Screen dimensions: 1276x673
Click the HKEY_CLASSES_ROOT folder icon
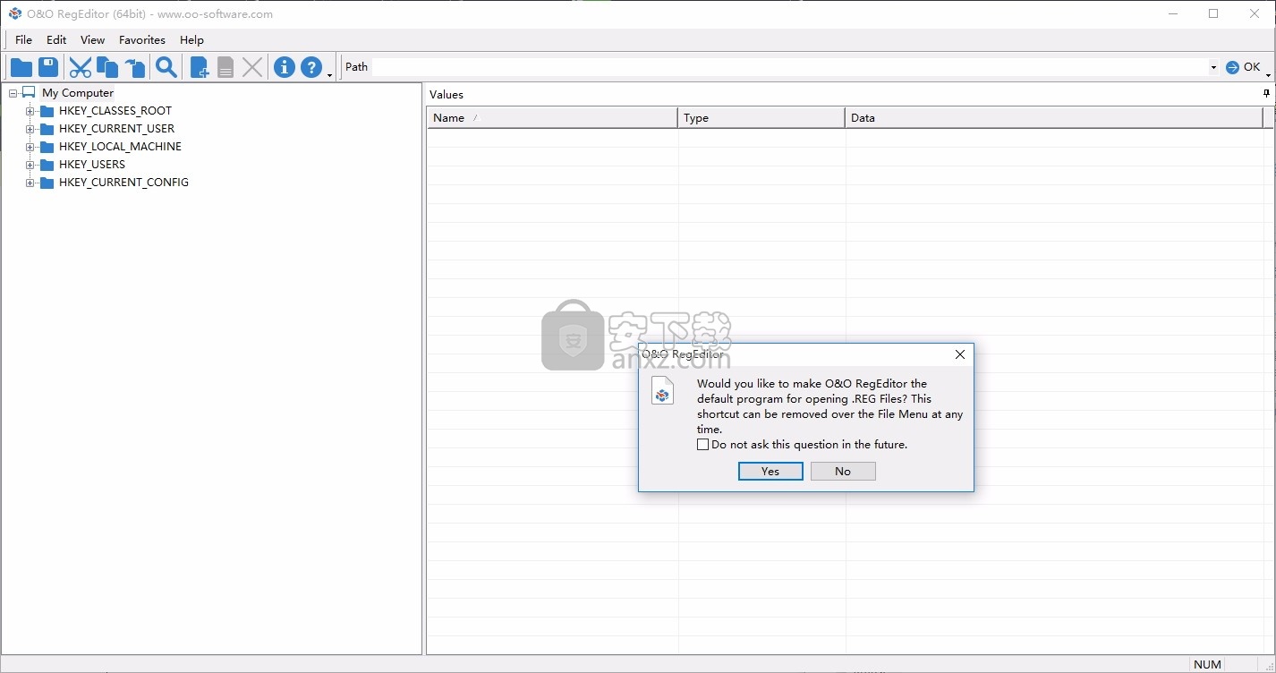[47, 111]
